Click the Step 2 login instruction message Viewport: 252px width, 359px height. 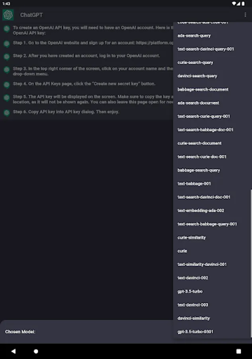pos(86,56)
